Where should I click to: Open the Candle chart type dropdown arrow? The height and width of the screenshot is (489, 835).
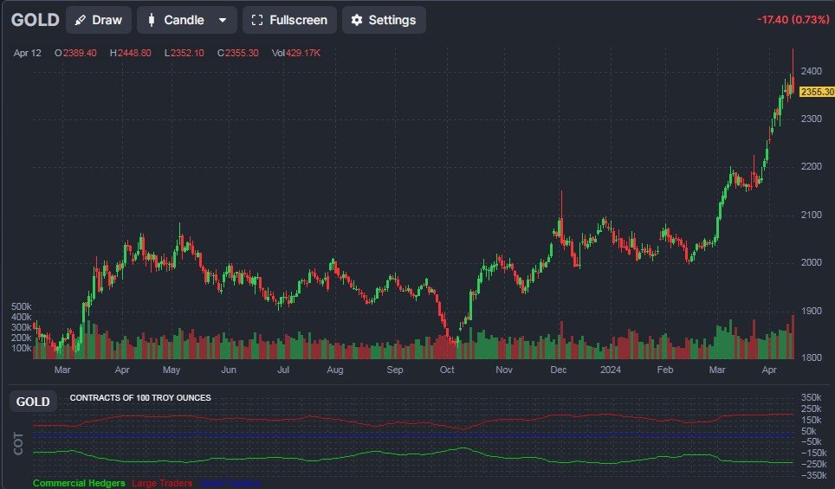(x=223, y=20)
